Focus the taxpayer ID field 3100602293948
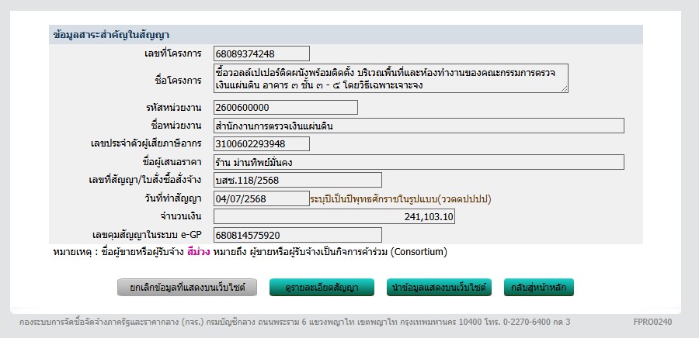 [261, 143]
